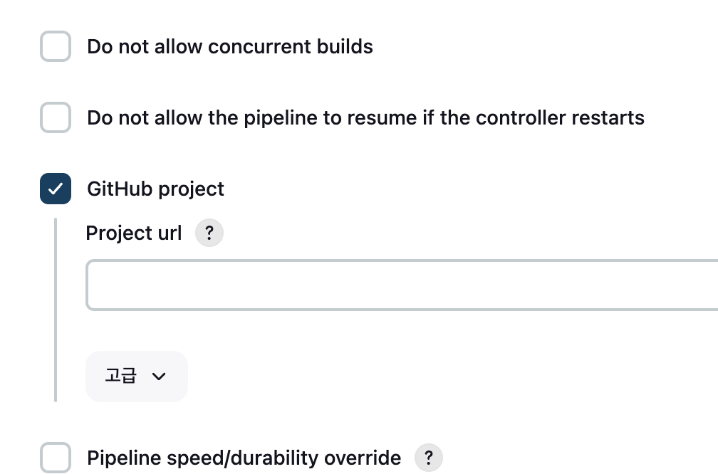Click the Pipeline speed/durability override label
The width and height of the screenshot is (718, 474).
point(244,458)
